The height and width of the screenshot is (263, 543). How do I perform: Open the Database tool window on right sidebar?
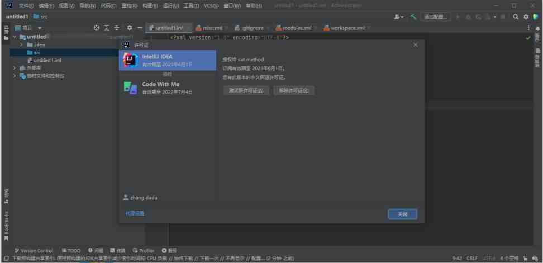(x=537, y=57)
